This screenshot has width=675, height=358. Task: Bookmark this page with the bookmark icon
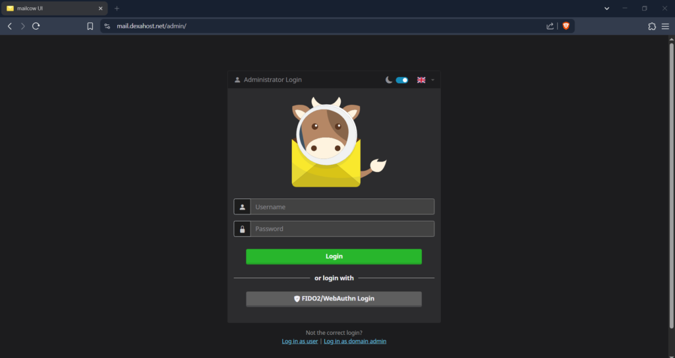tap(90, 26)
